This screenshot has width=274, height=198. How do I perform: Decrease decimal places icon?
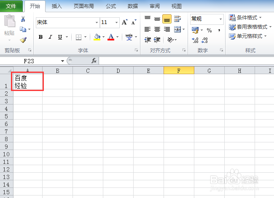coord(204,40)
